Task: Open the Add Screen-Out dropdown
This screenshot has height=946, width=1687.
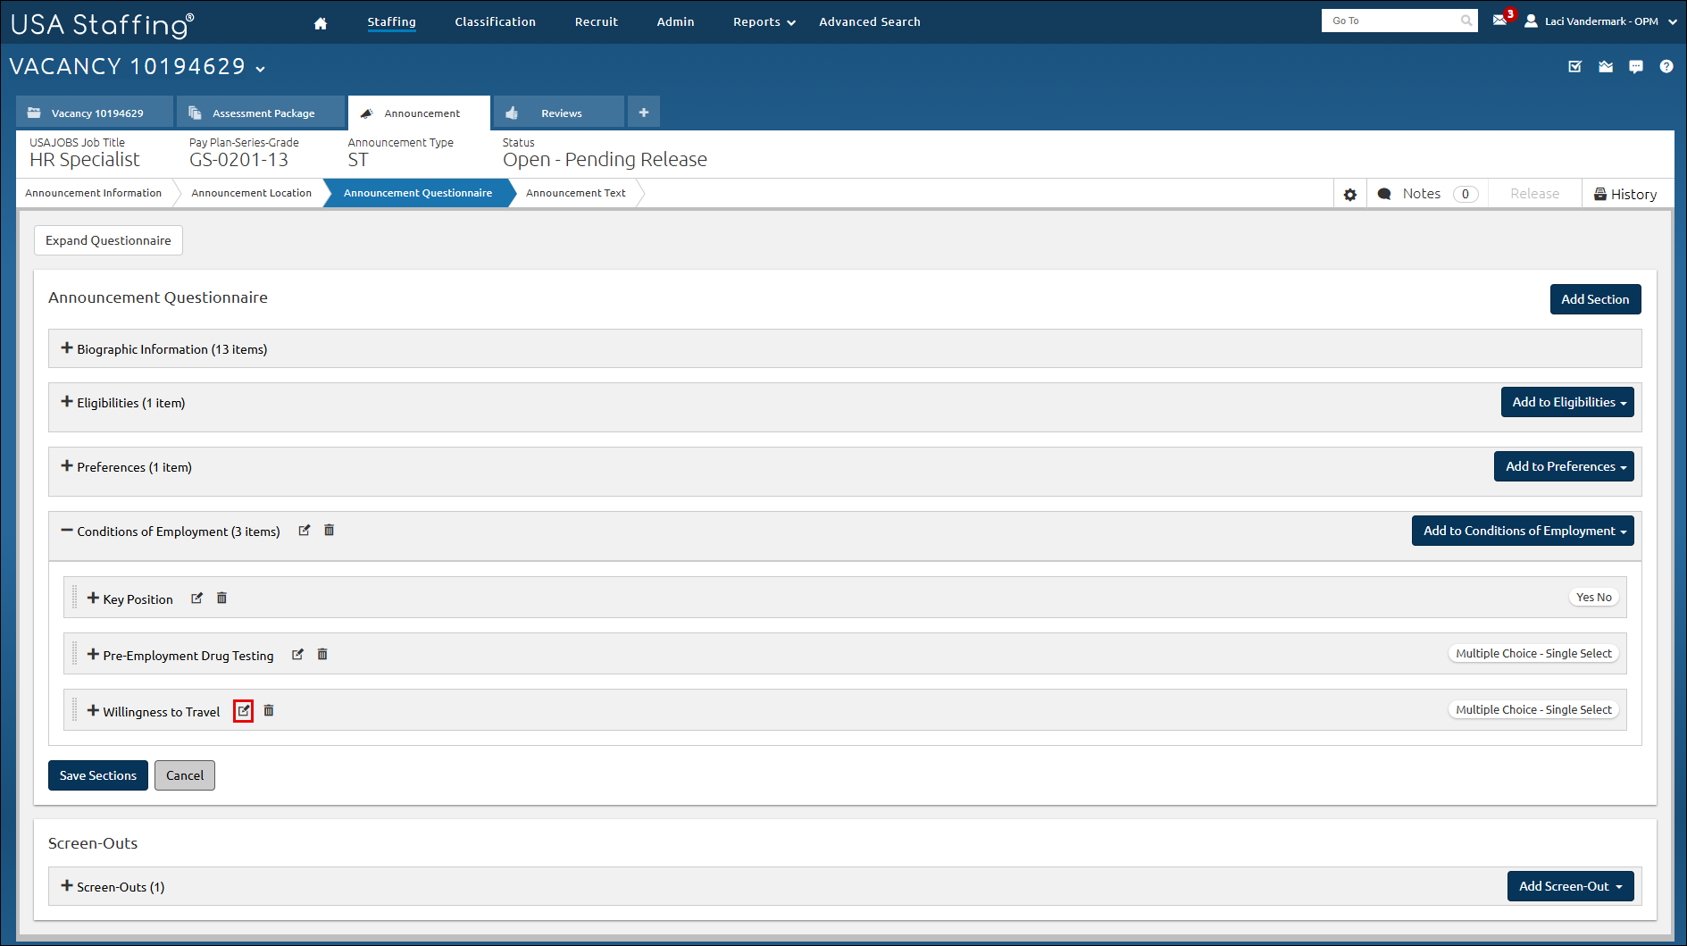Action: click(x=1570, y=886)
